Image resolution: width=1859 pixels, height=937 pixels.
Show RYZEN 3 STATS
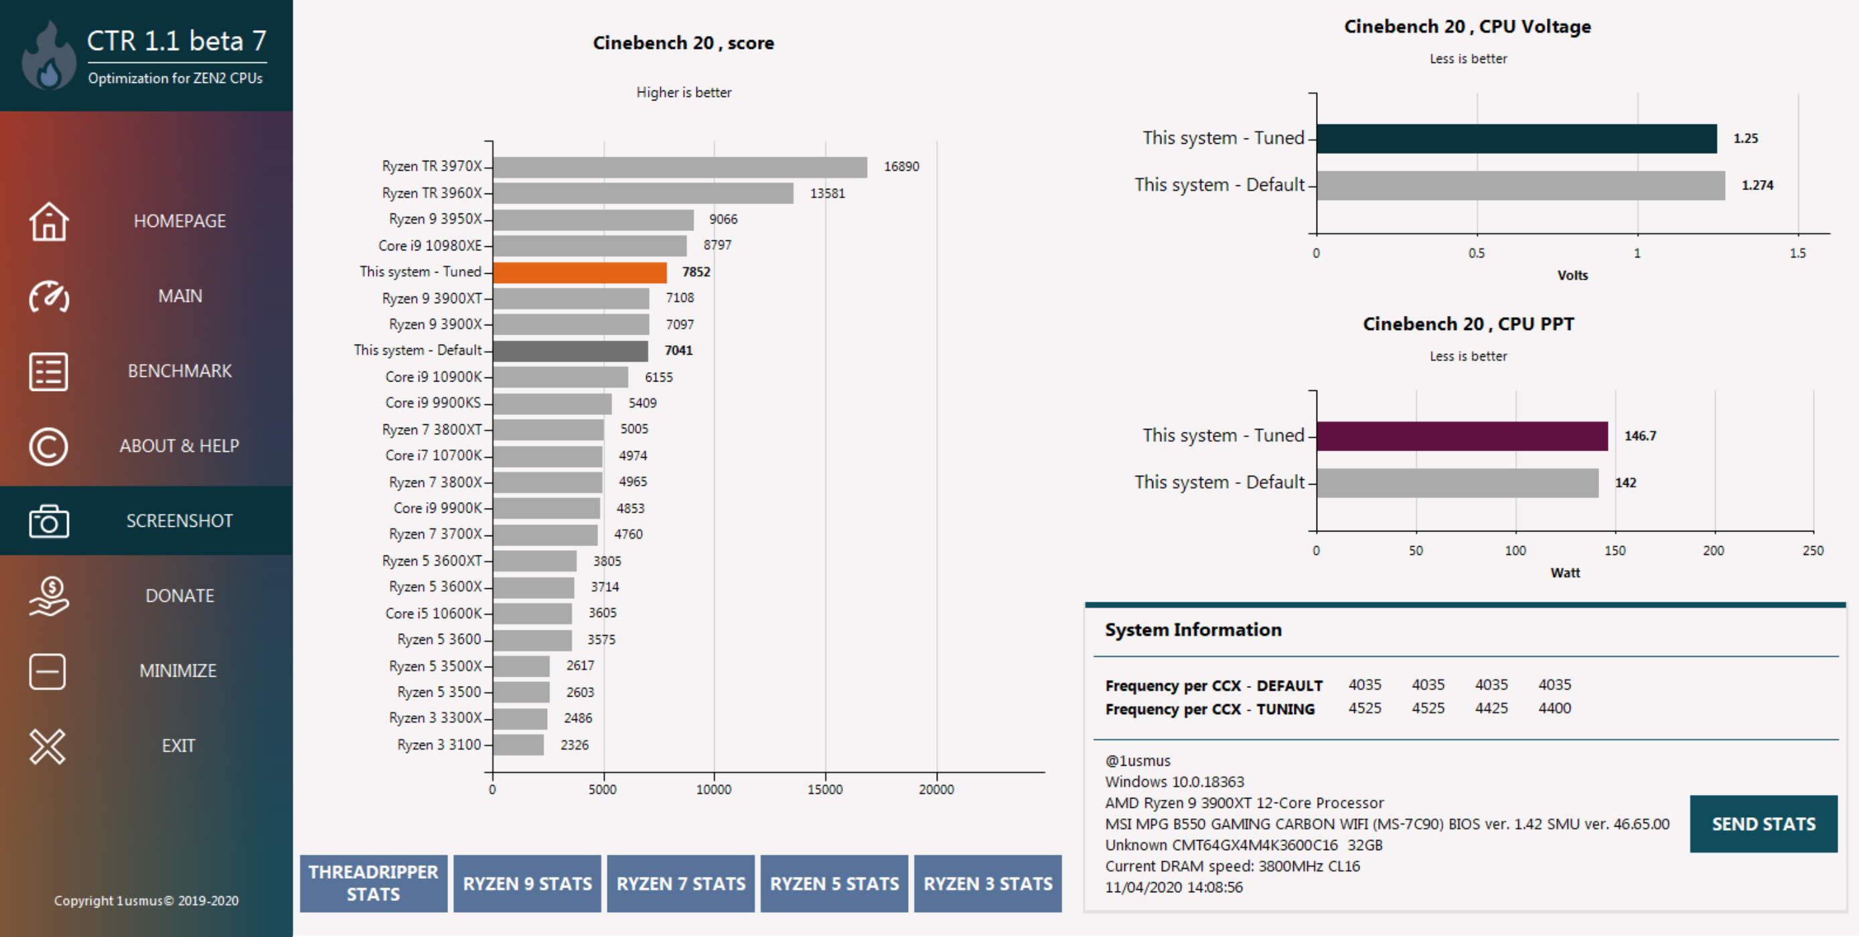(987, 883)
